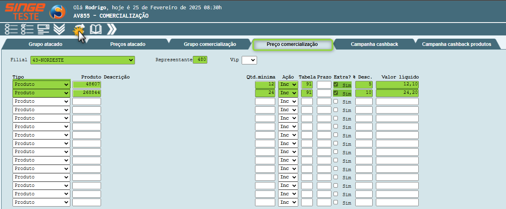Click the empty Produto field in third row

click(86, 101)
